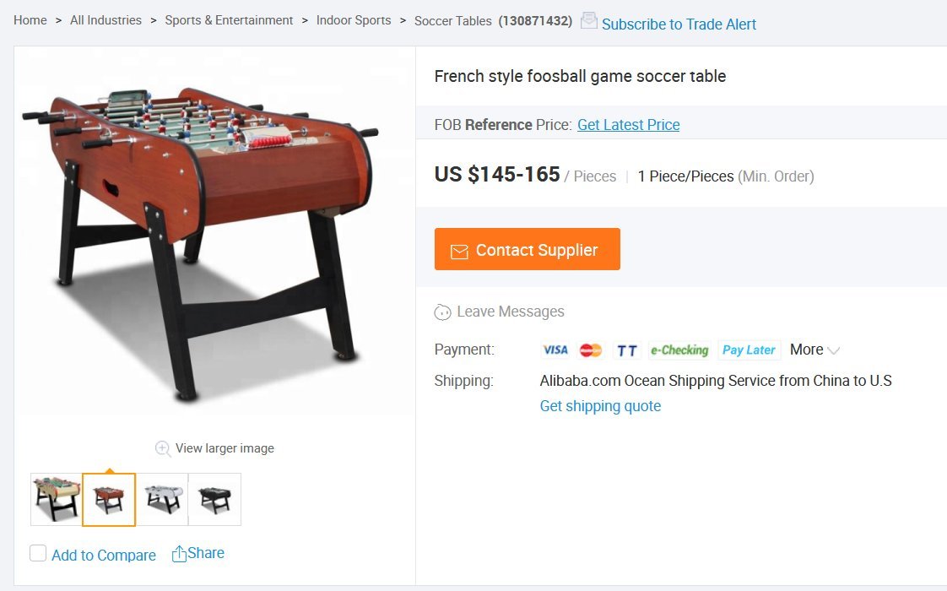The image size is (947, 591).
Task: Select the TT payment icon
Action: point(627,350)
